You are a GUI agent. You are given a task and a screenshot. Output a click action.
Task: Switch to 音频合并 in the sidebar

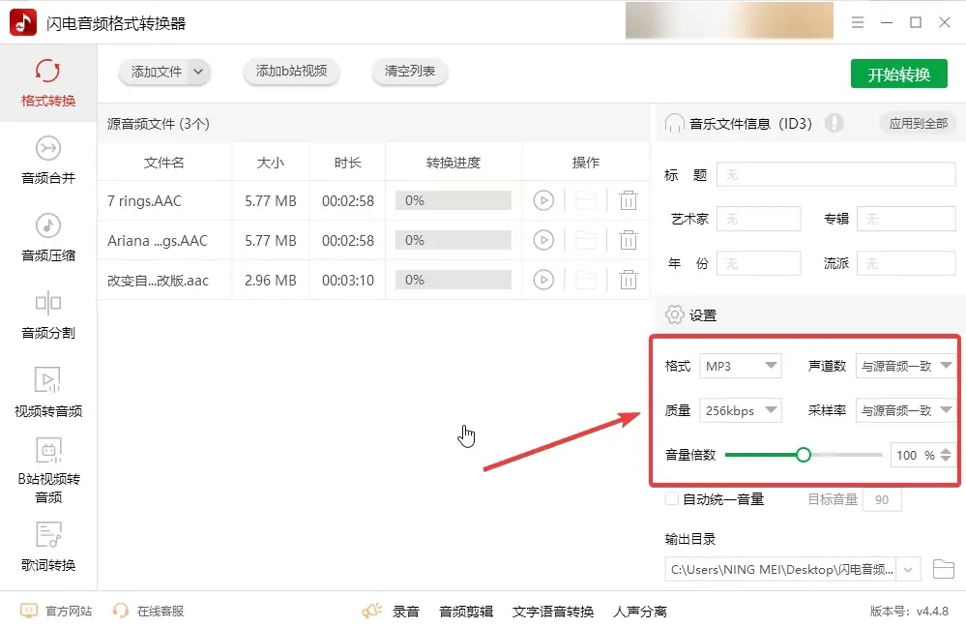click(48, 161)
